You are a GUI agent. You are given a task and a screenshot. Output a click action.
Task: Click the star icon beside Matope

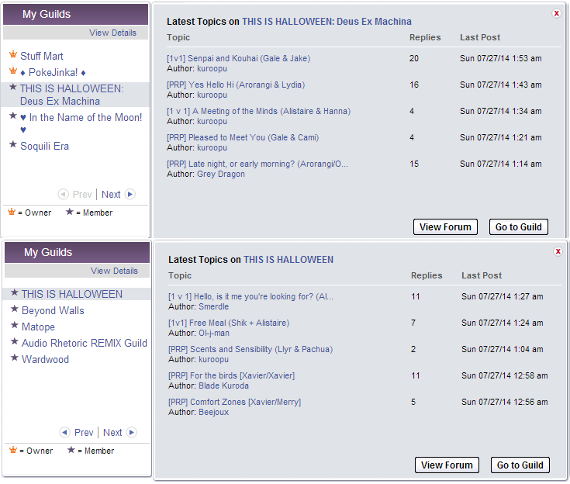(15, 326)
